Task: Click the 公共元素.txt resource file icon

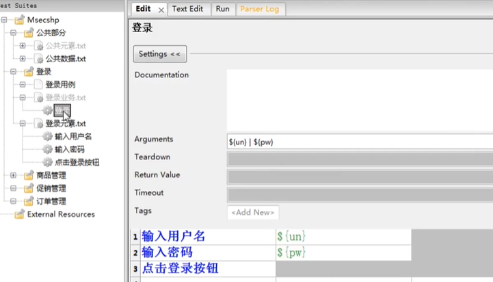Action: click(38, 46)
